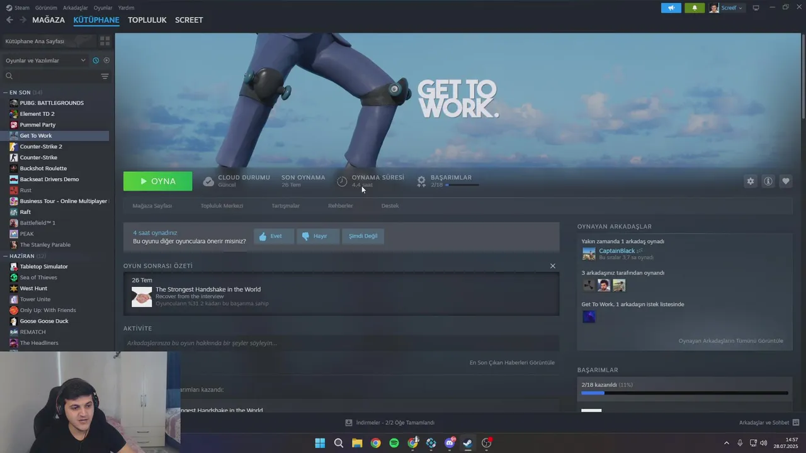
Task: Click the Steam taskbar icon
Action: 468,443
